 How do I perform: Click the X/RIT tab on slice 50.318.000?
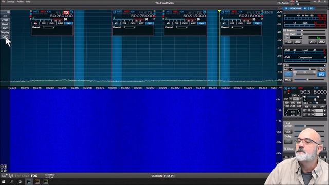[249, 23]
